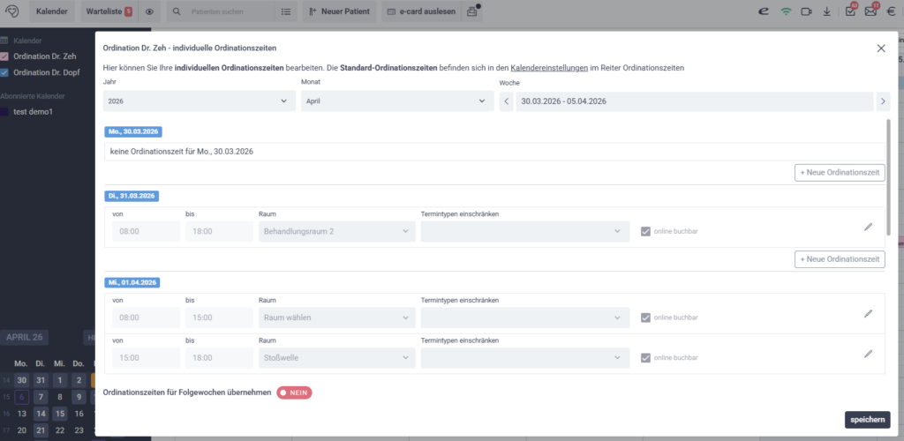Open the Warteliste tab
This screenshot has width=904, height=441.
point(109,11)
